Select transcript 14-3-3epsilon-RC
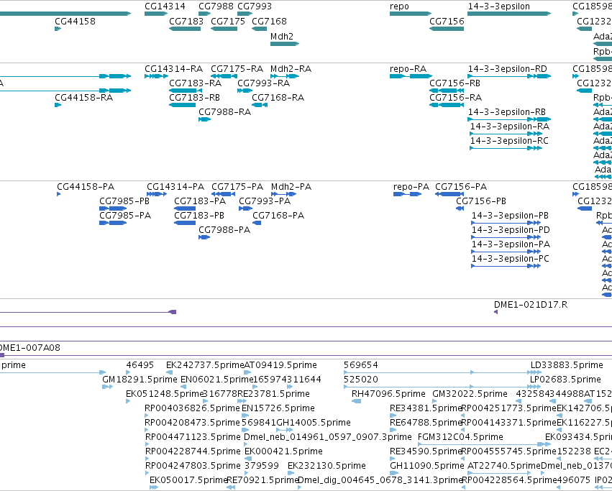Viewport: 612px width, 491px height. 509,141
